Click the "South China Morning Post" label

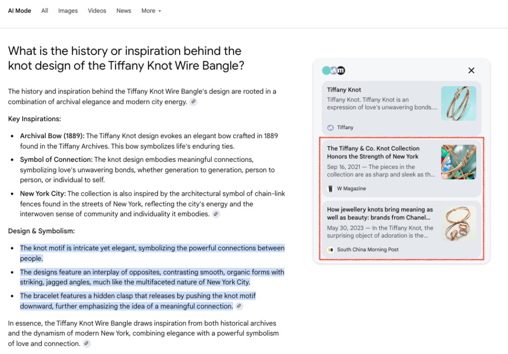[368, 250]
